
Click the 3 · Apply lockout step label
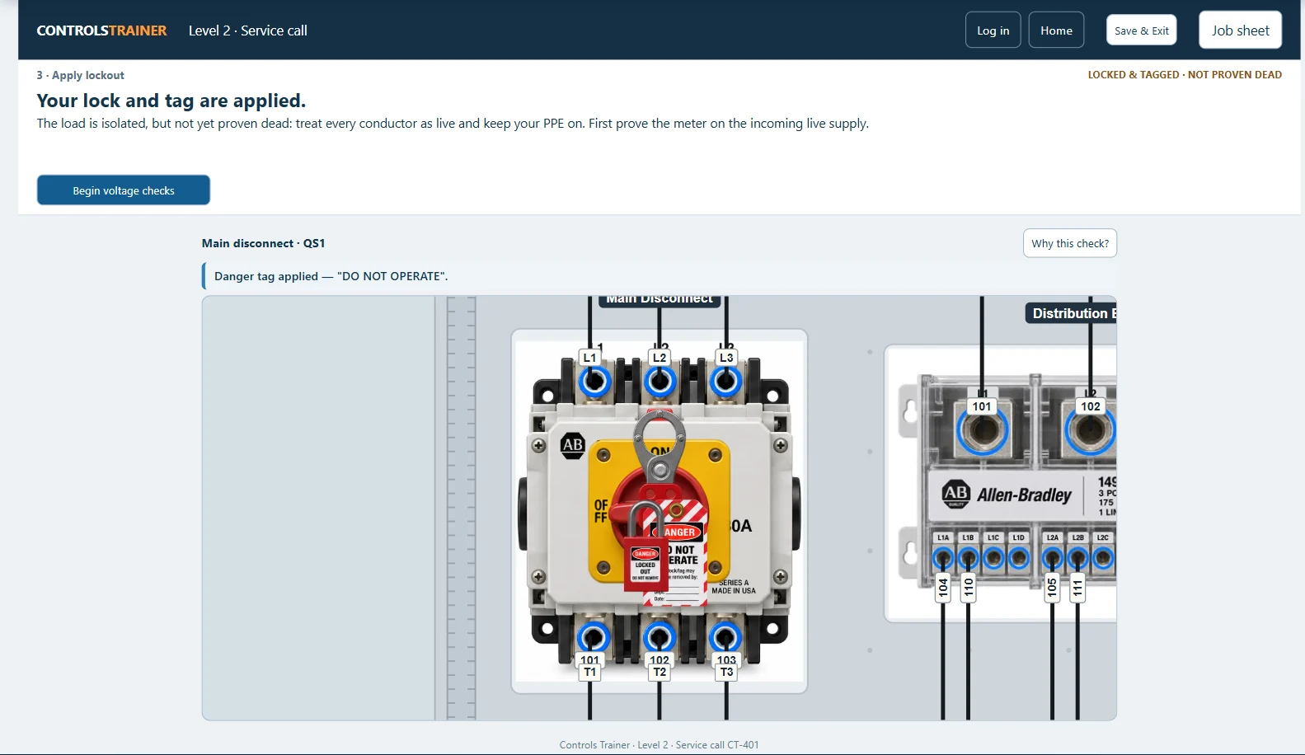[81, 75]
